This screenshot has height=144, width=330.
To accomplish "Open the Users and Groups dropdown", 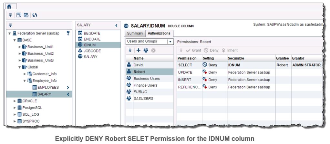I will pos(170,42).
